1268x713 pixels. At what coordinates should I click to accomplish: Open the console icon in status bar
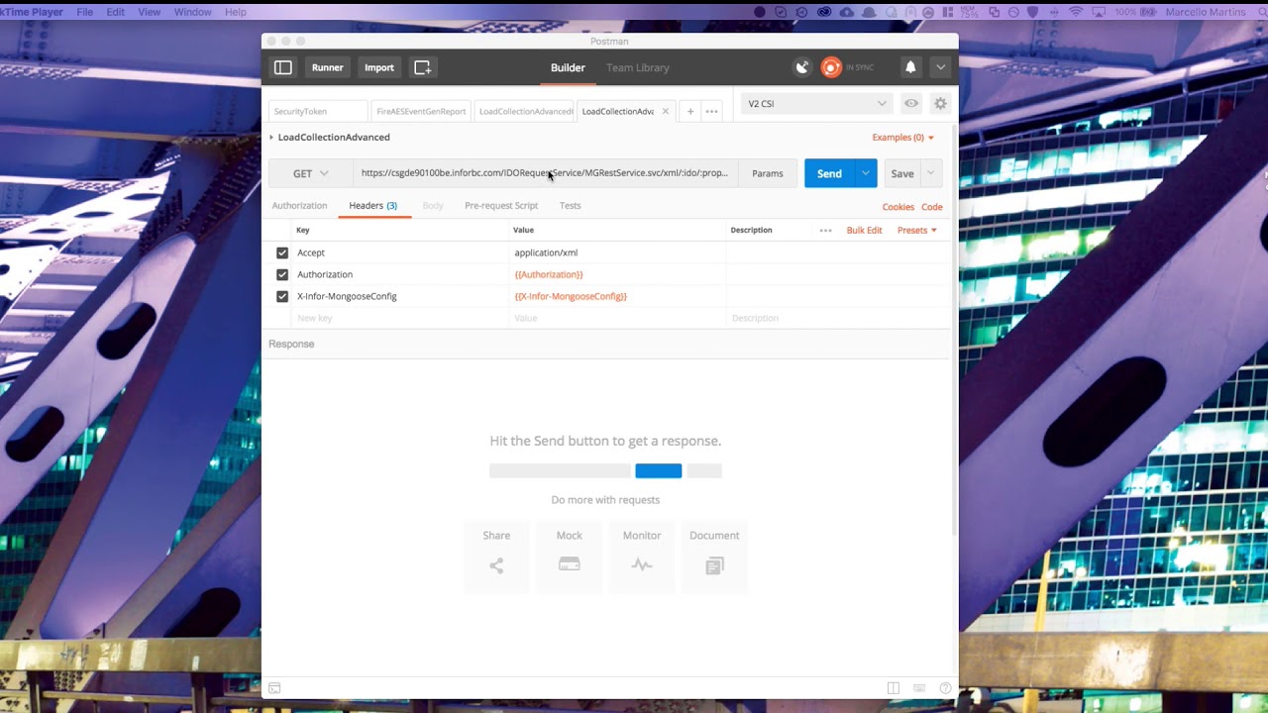(274, 688)
